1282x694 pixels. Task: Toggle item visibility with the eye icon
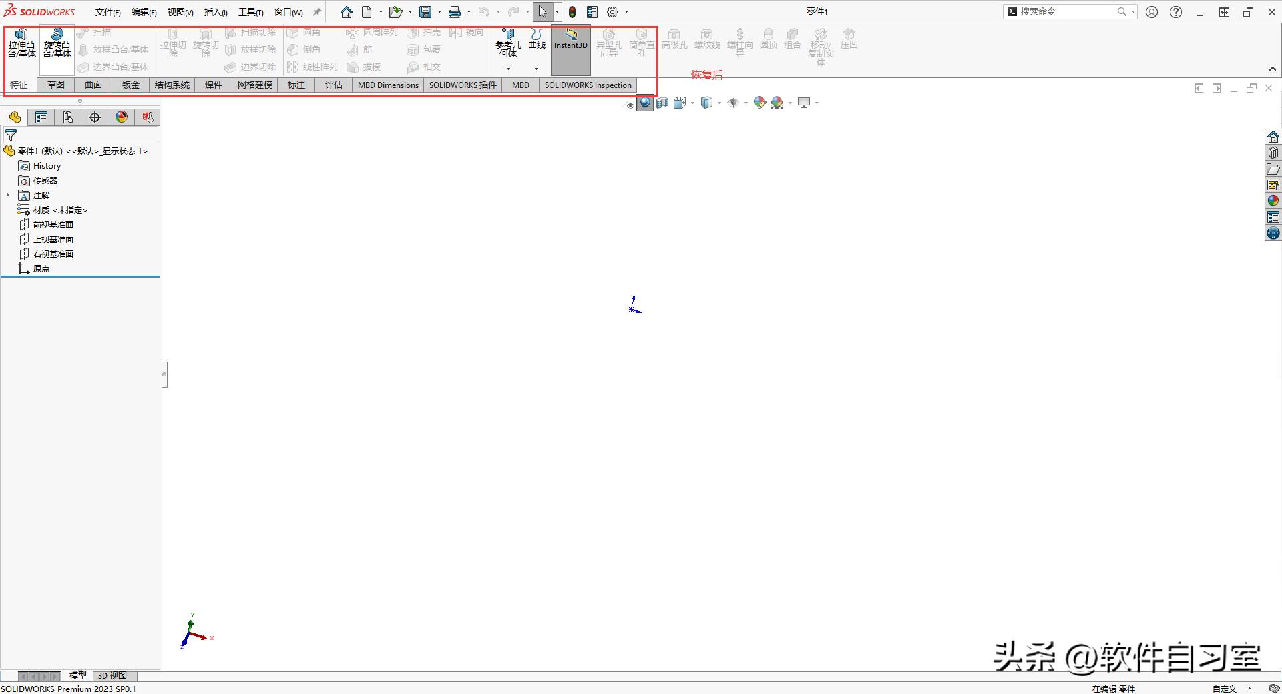point(630,104)
